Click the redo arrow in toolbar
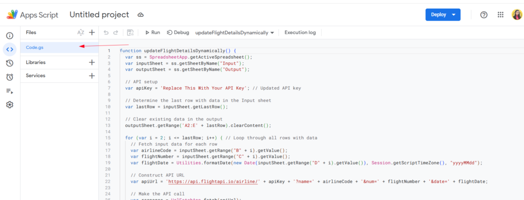Viewport: 524px width, 200px height. tap(116, 33)
